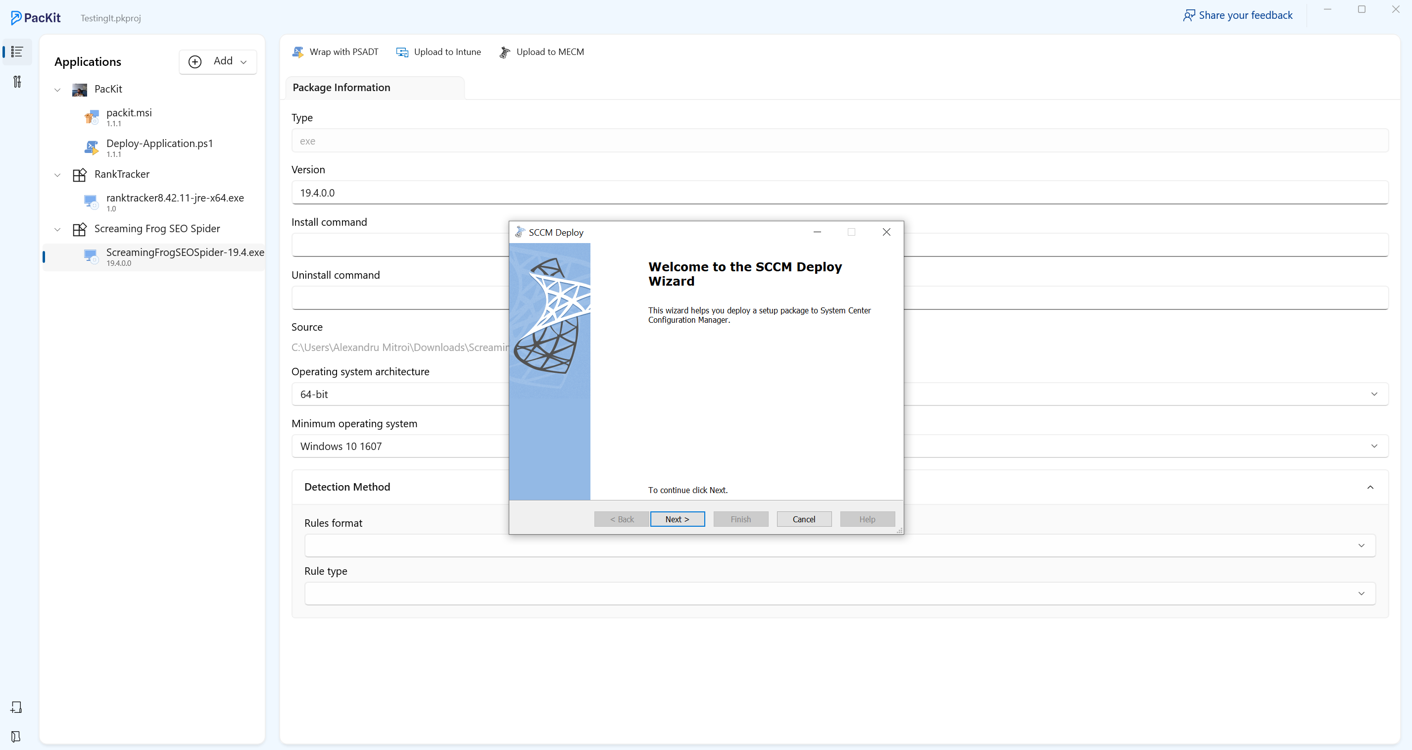The image size is (1412, 750).
Task: Select the Wrap with PSADT menu tab
Action: 336,51
